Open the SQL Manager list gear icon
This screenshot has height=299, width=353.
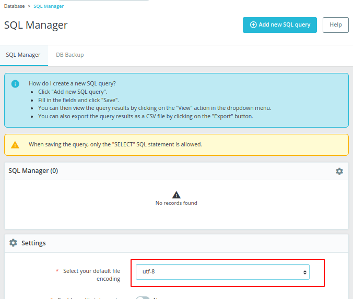[339, 171]
